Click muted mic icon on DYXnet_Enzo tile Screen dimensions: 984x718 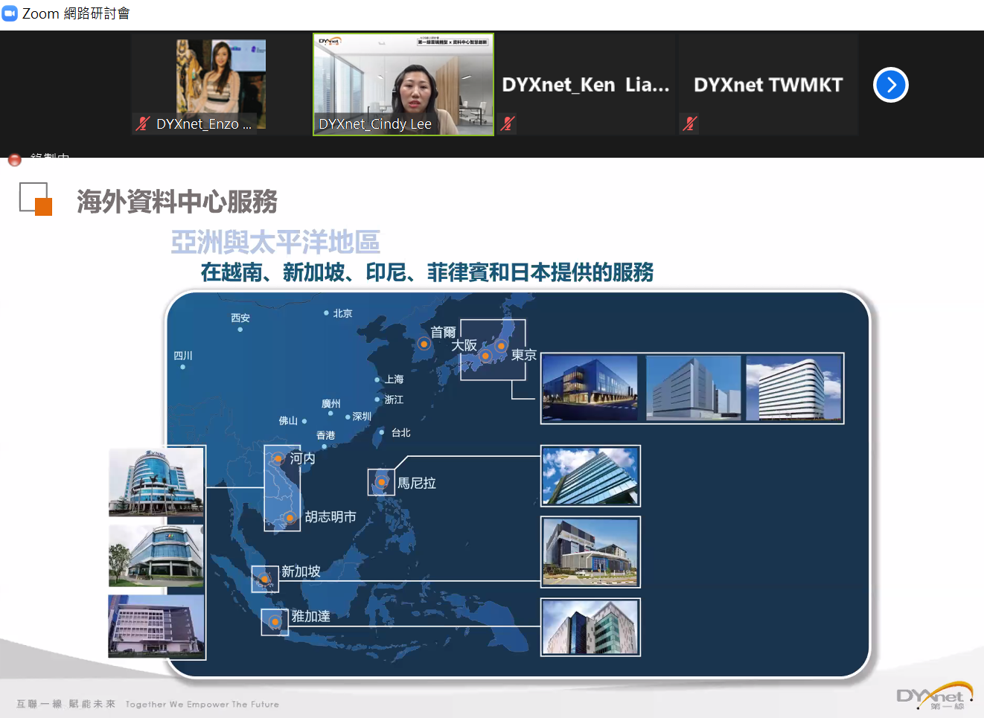click(x=143, y=124)
